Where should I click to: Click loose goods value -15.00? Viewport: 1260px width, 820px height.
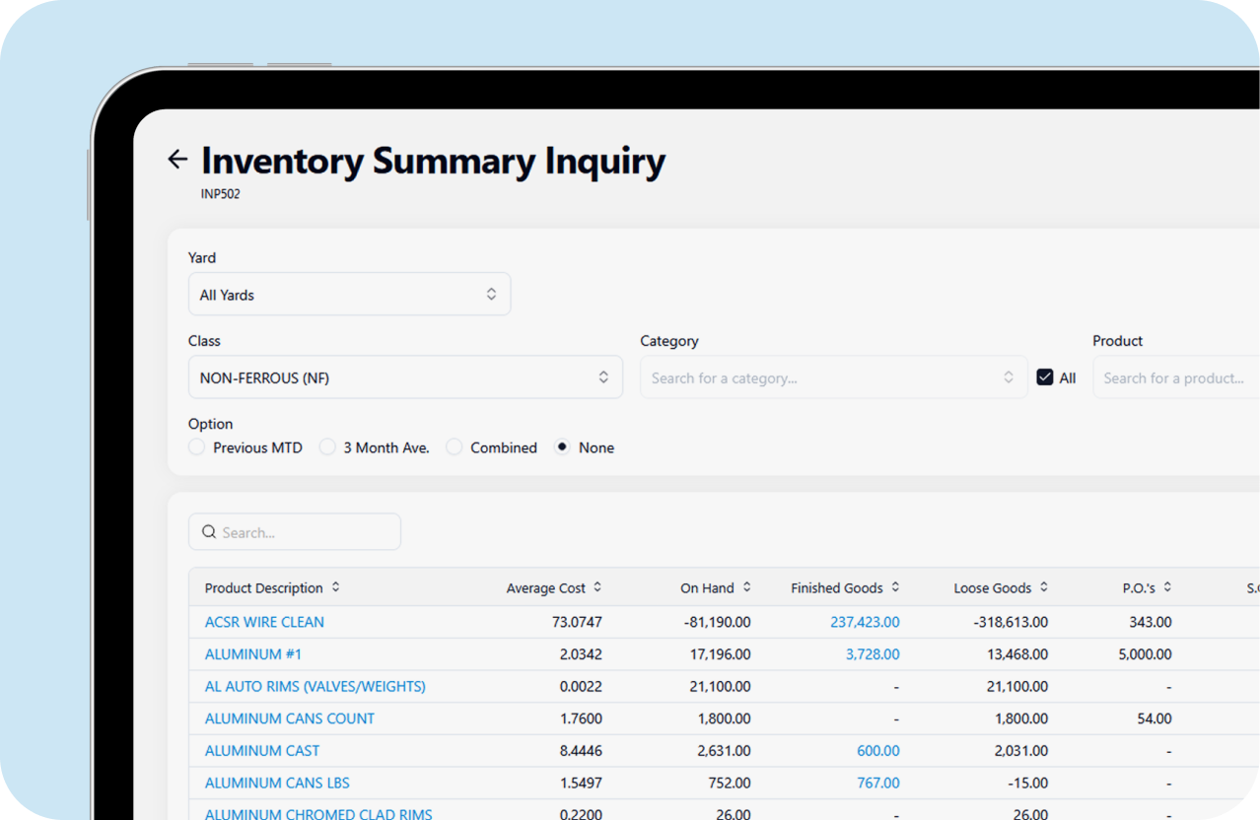click(1028, 783)
